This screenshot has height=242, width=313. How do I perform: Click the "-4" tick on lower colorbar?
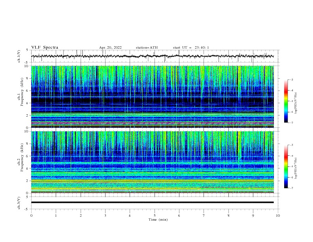click(291, 156)
